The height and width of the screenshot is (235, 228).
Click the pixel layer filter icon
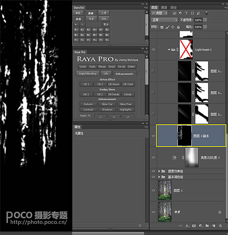tap(174, 13)
